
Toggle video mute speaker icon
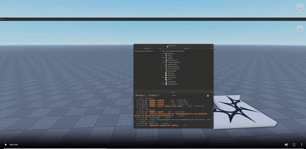pos(286,145)
